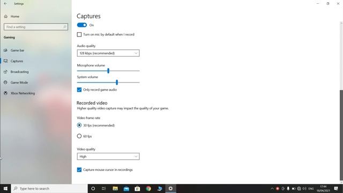Click the microphone tray icon
The width and height of the screenshot is (343, 193).
pyautogui.click(x=288, y=189)
